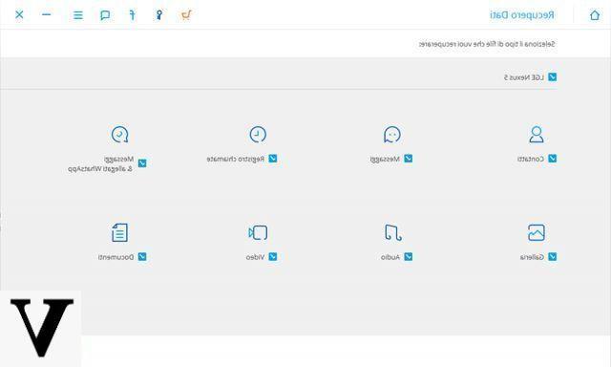Click the LGE Nexus 5 label
Image resolution: width=611 pixels, height=367 pixels.
click(524, 77)
